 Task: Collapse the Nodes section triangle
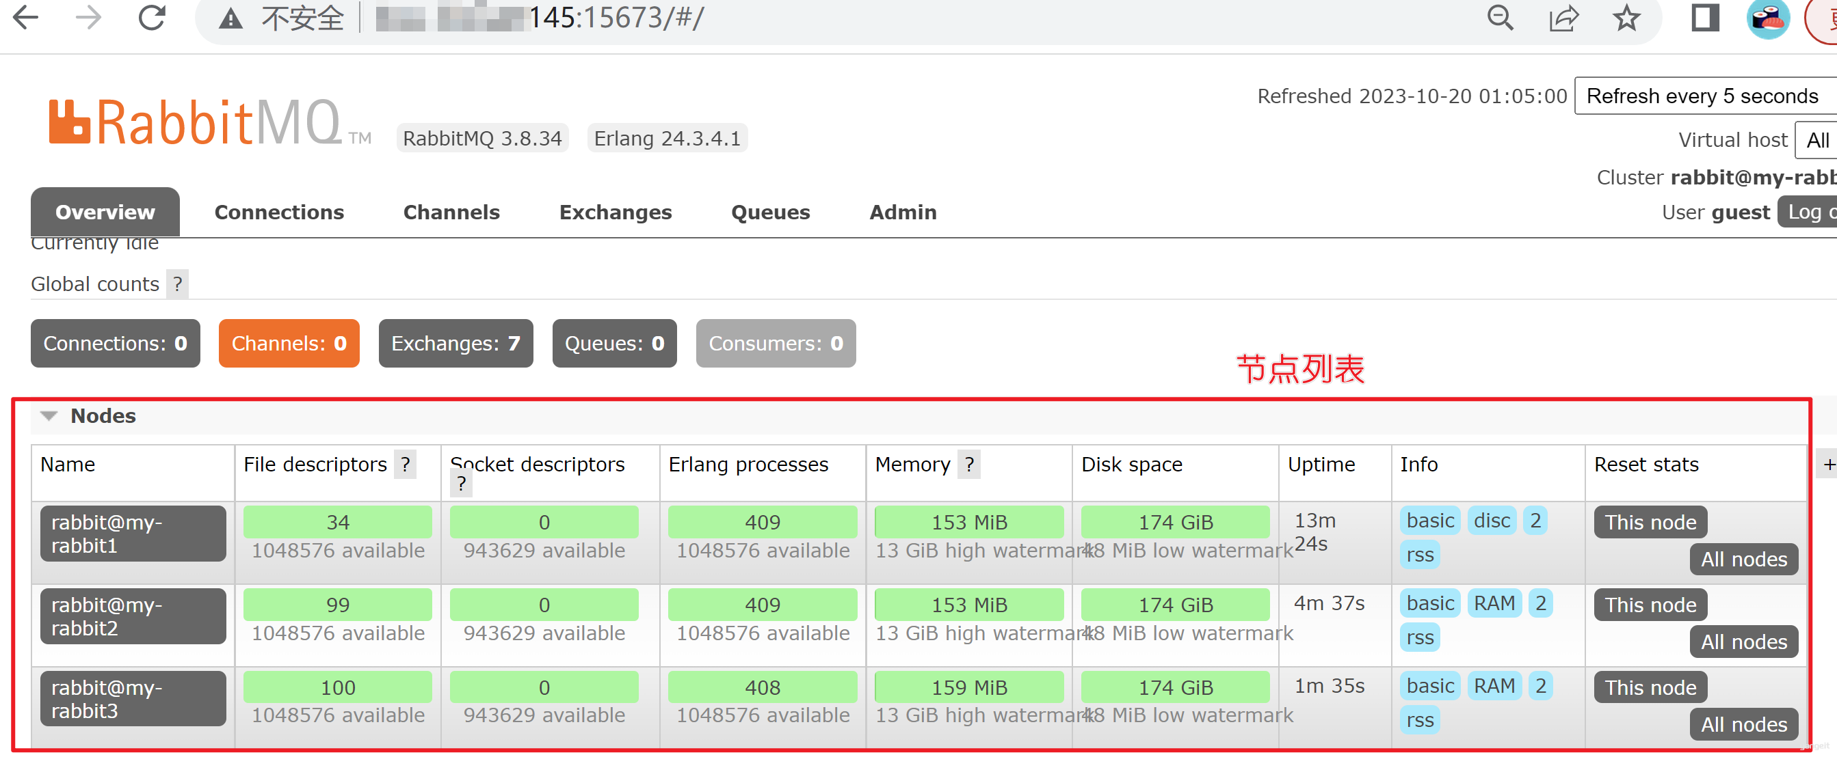tap(49, 416)
